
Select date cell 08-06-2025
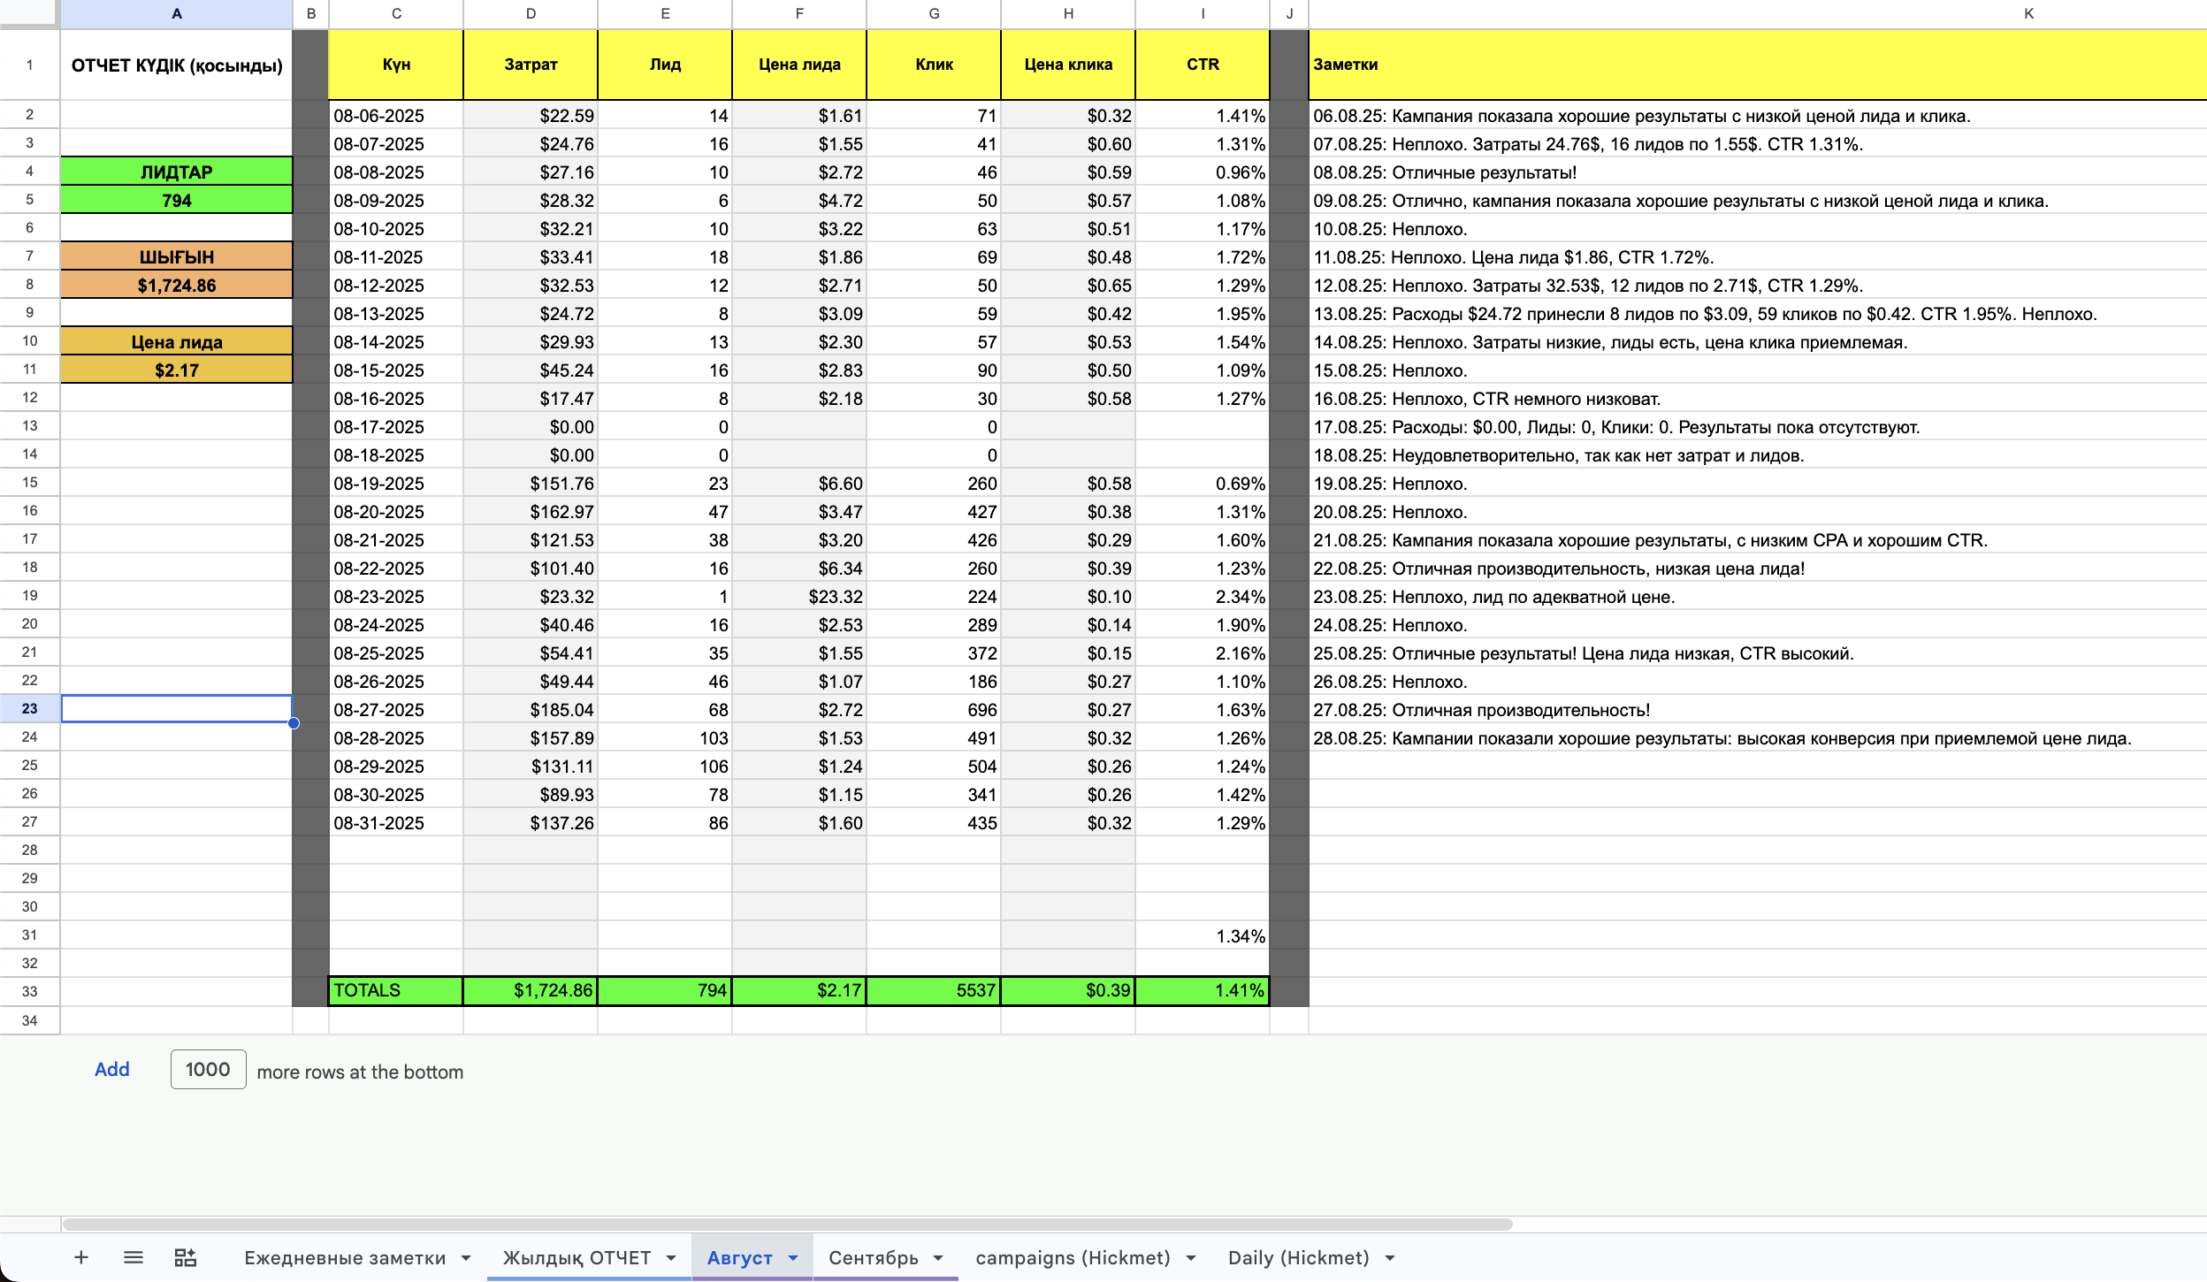tap(396, 115)
